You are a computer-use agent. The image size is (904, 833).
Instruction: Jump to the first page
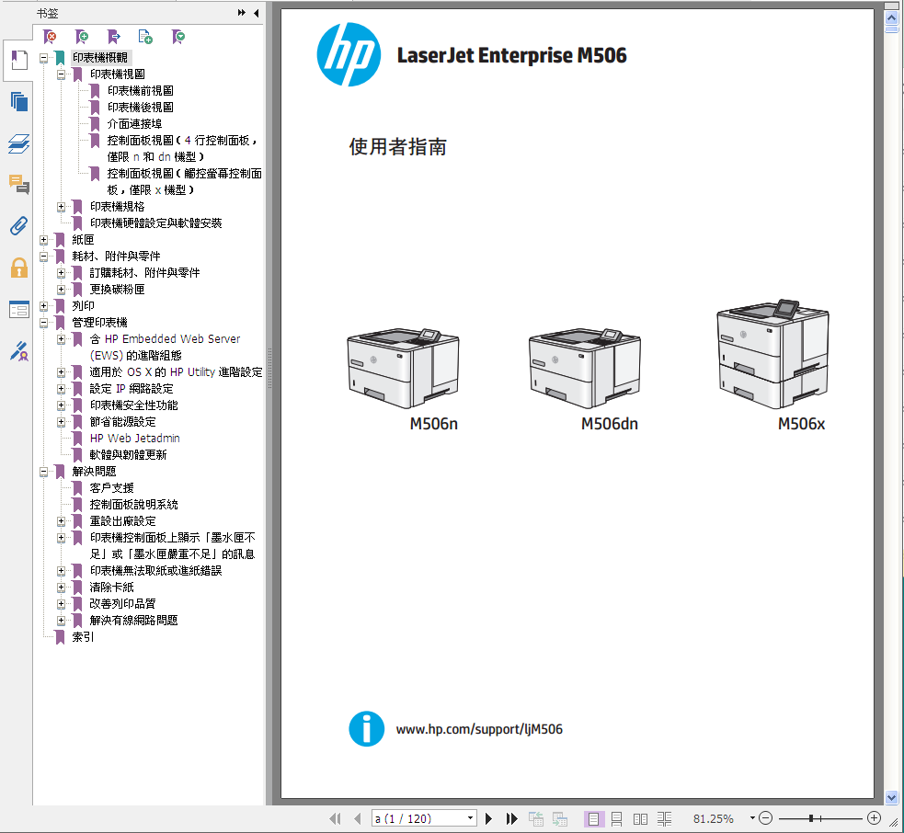(335, 818)
